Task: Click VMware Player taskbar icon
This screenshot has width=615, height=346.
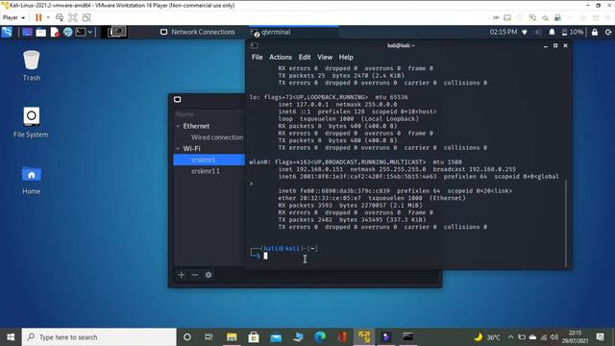Action: 364,337
